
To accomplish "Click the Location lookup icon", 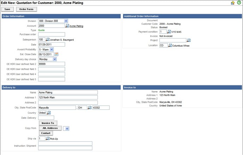I will coord(170,46).
